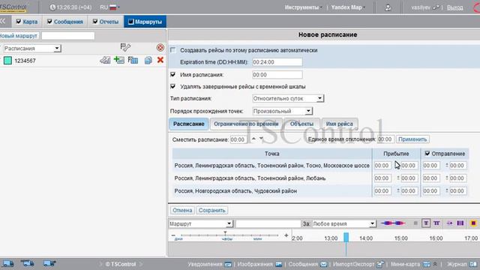Screen dimensions: 480x270
Task: Enable automatic trip creation checkbox
Action: point(173,50)
